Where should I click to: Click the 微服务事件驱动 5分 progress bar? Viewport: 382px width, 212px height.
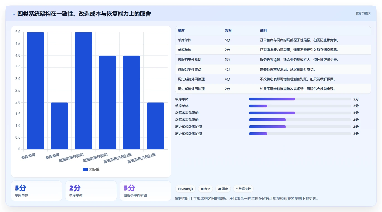point(300,113)
